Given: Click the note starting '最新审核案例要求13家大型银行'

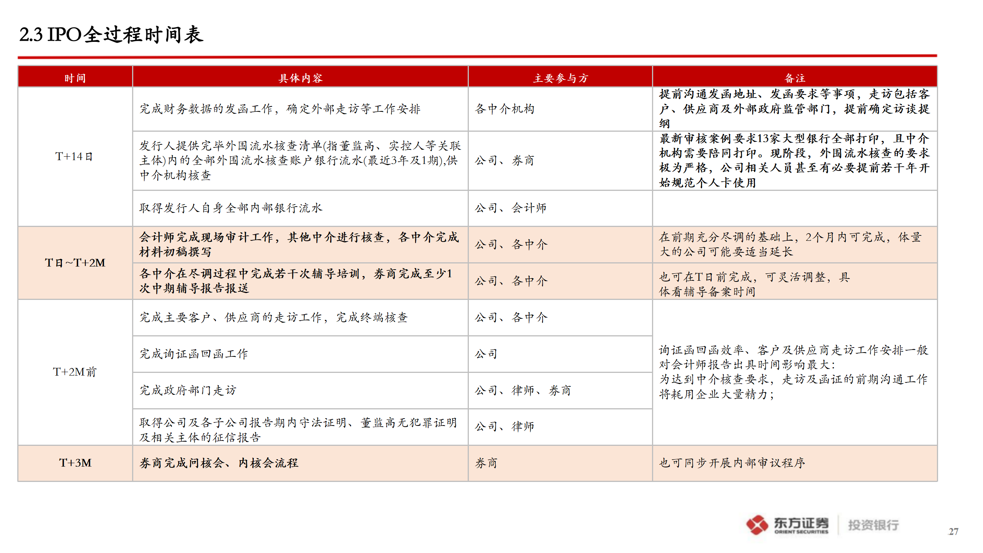Looking at the screenshot, I should (x=795, y=161).
